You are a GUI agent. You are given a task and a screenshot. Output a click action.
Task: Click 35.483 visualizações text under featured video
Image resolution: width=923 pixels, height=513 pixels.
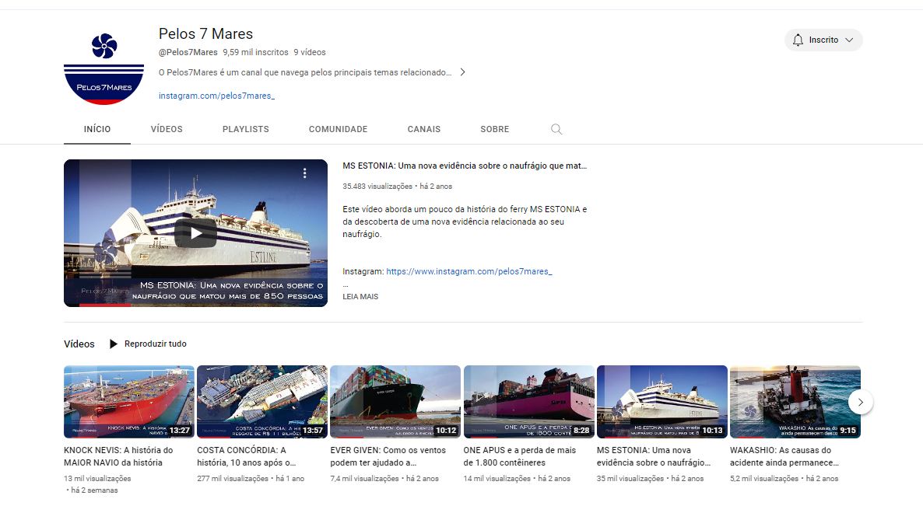tap(377, 187)
